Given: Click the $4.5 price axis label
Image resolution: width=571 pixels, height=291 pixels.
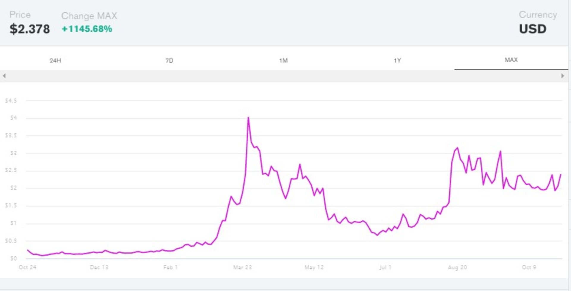Looking at the screenshot, I should [10, 101].
